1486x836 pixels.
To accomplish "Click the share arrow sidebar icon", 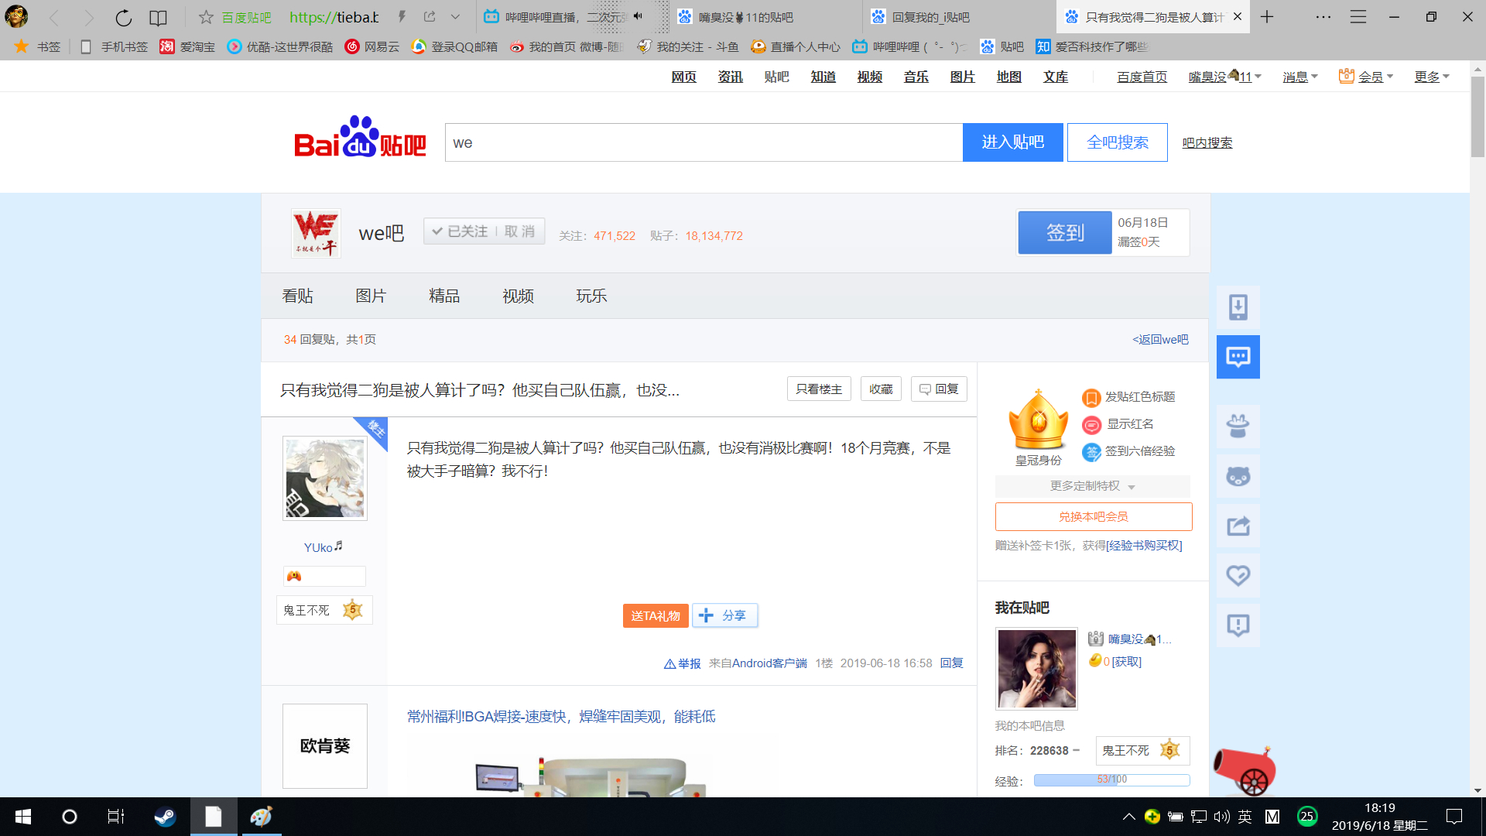I will [1238, 526].
